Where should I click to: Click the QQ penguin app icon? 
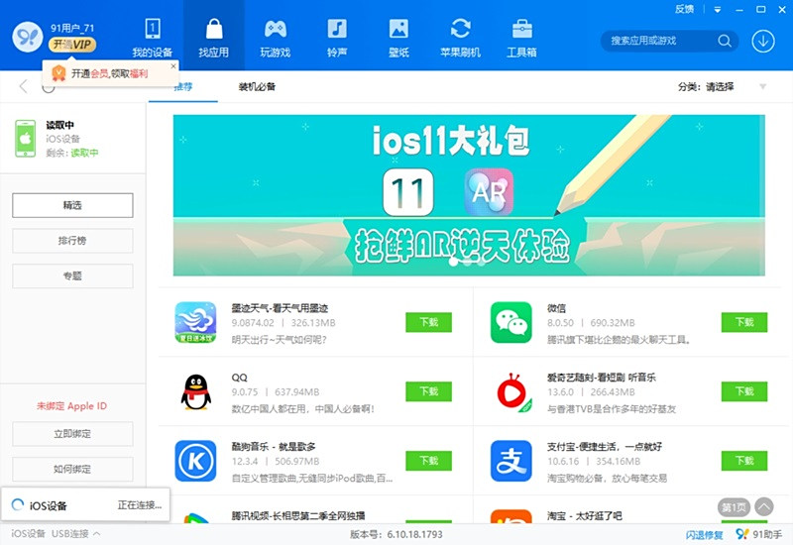point(195,391)
